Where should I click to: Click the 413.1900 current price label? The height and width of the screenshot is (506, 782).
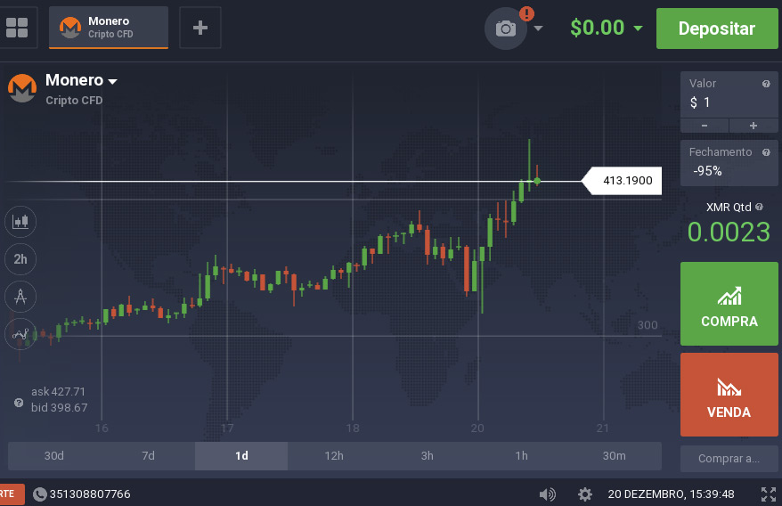[x=623, y=181]
